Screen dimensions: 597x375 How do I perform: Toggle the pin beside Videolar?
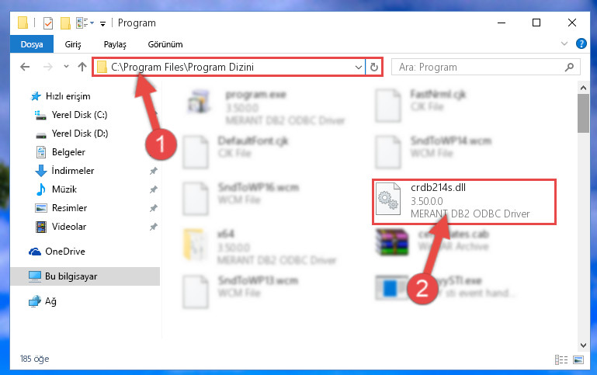pos(154,227)
